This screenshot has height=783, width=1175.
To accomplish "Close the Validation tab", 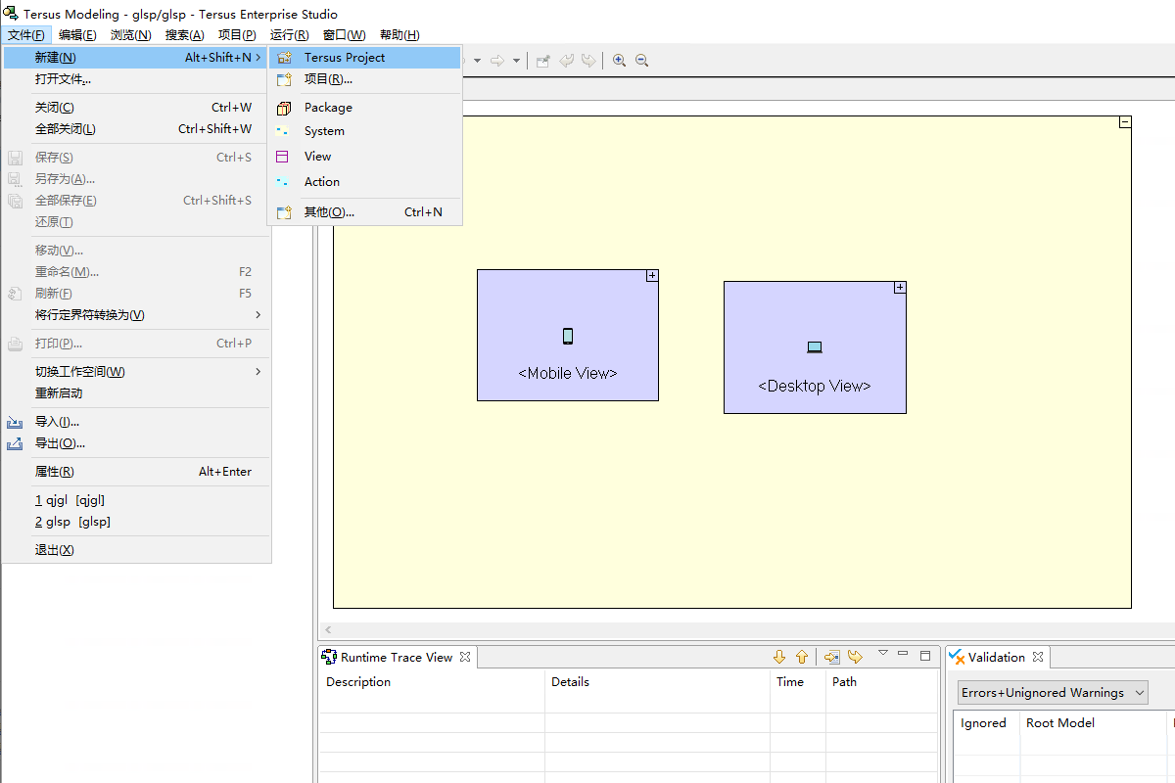I will tap(1038, 658).
